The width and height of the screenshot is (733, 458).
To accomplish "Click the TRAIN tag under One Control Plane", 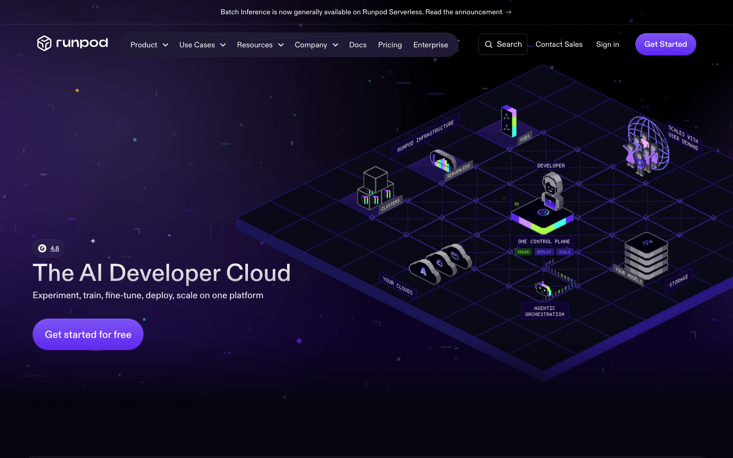I will [x=523, y=252].
